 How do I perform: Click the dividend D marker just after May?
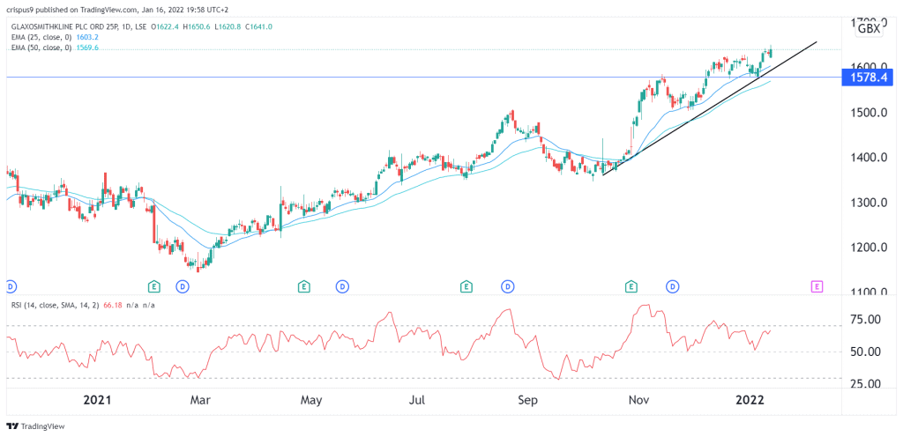coord(342,285)
